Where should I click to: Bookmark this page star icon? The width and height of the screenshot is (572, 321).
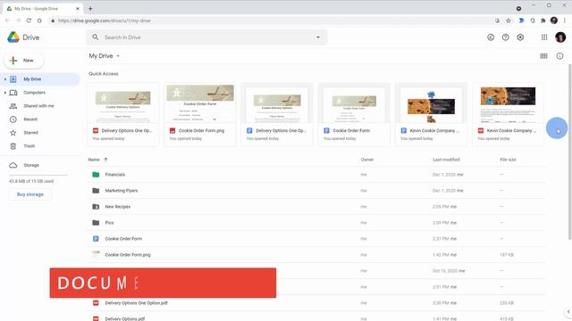pyautogui.click(x=509, y=21)
